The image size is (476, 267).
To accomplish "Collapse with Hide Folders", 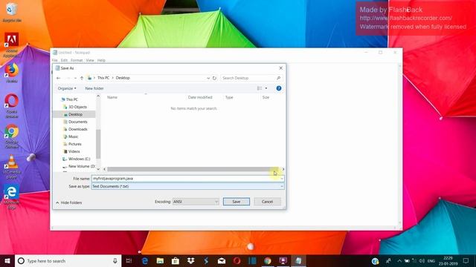I will tap(69, 202).
